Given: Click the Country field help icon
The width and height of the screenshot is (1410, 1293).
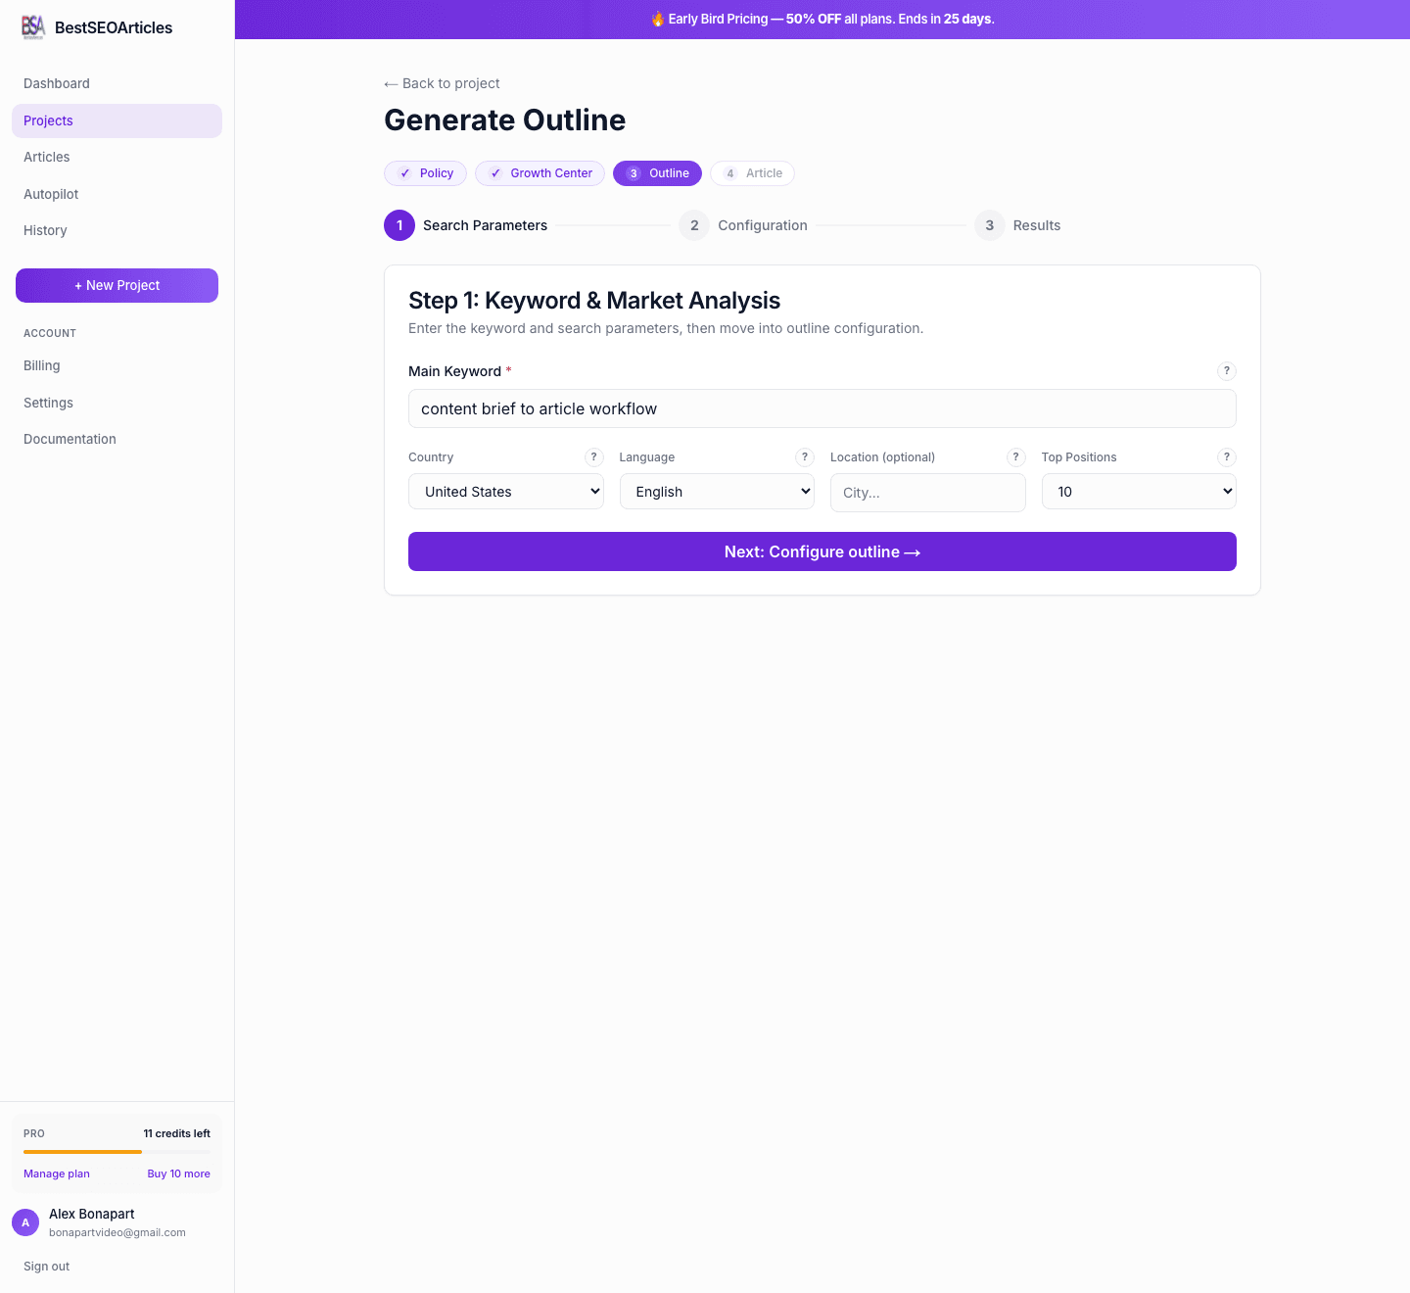Looking at the screenshot, I should (x=593, y=456).
